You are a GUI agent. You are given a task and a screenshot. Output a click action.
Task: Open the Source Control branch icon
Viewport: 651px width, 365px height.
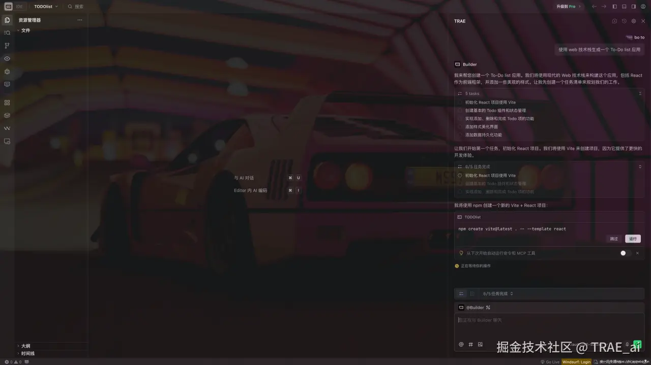7,46
